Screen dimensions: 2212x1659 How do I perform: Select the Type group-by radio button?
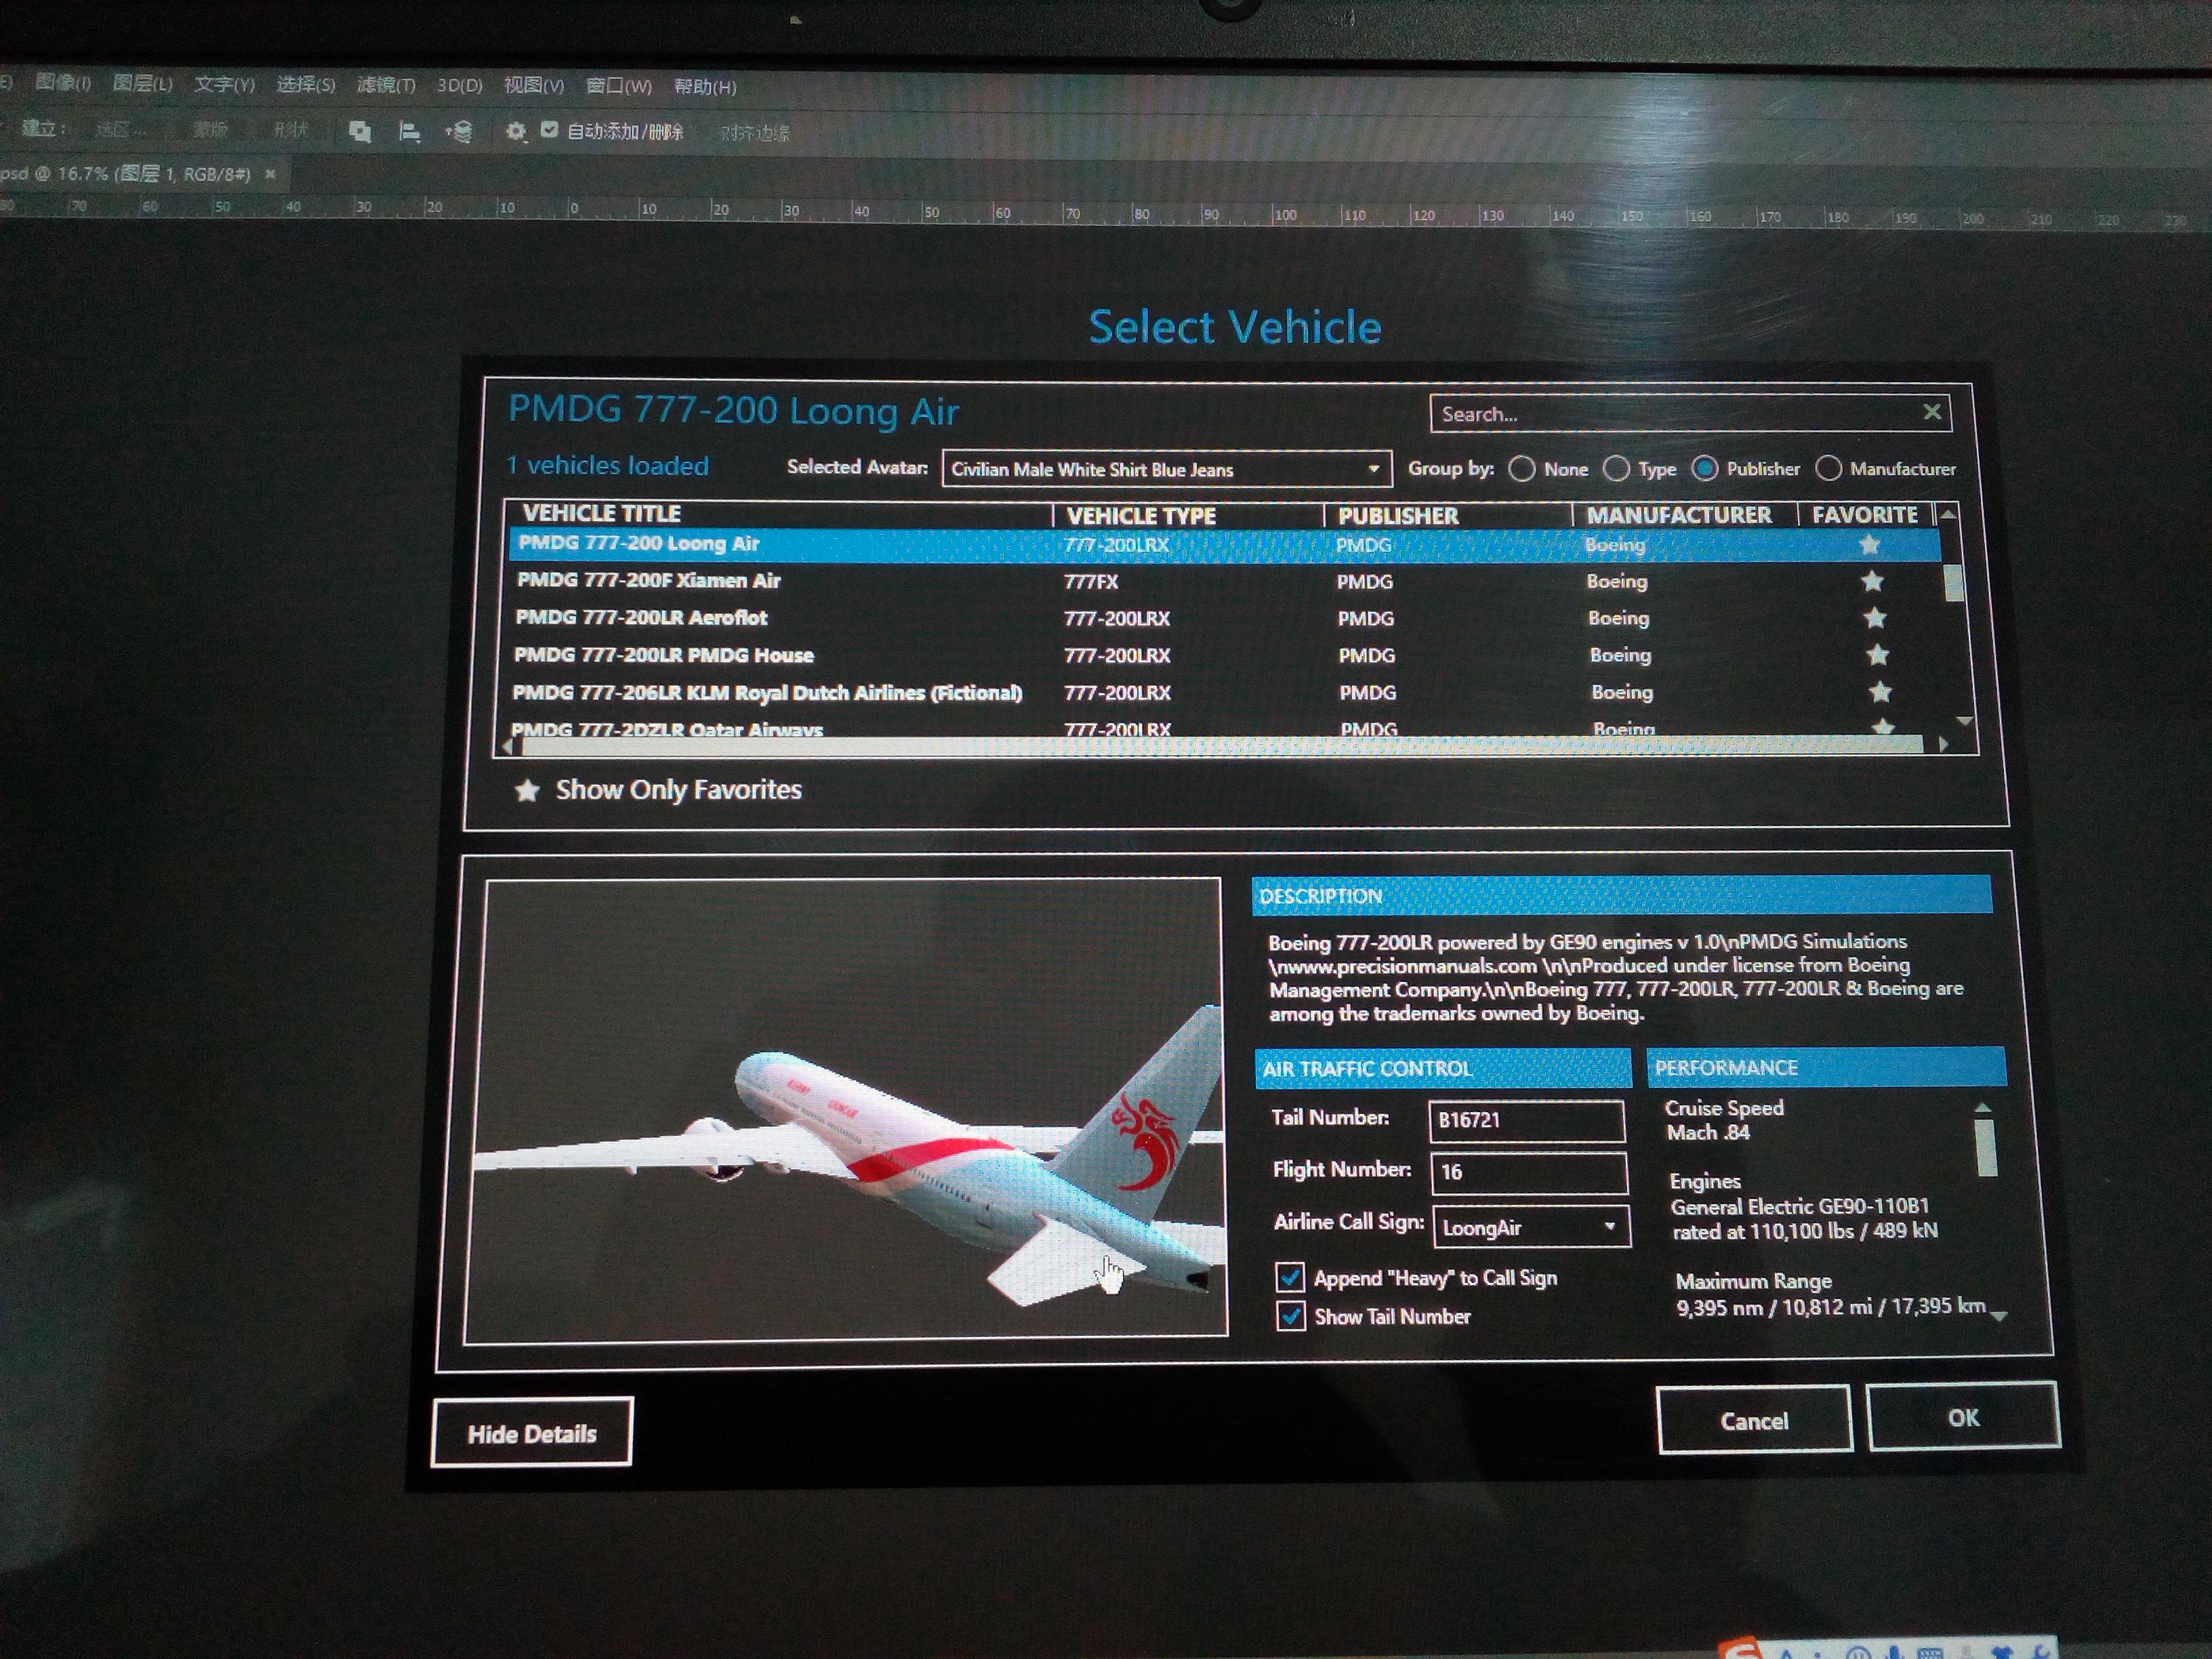tap(1616, 468)
